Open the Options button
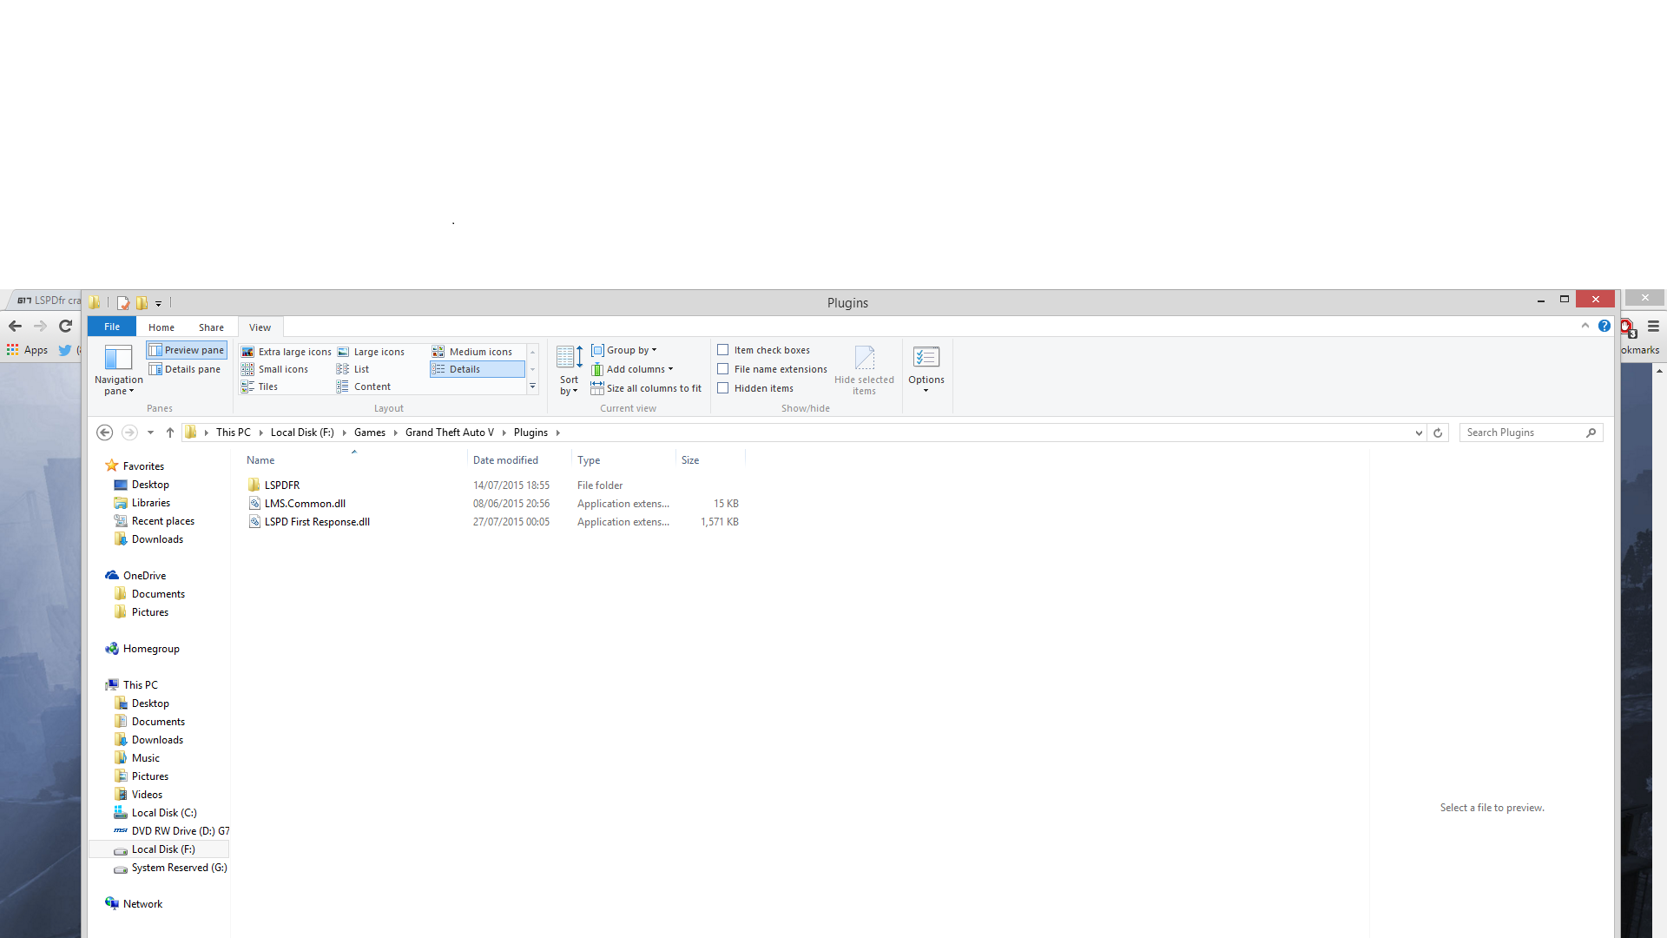 [x=926, y=368]
